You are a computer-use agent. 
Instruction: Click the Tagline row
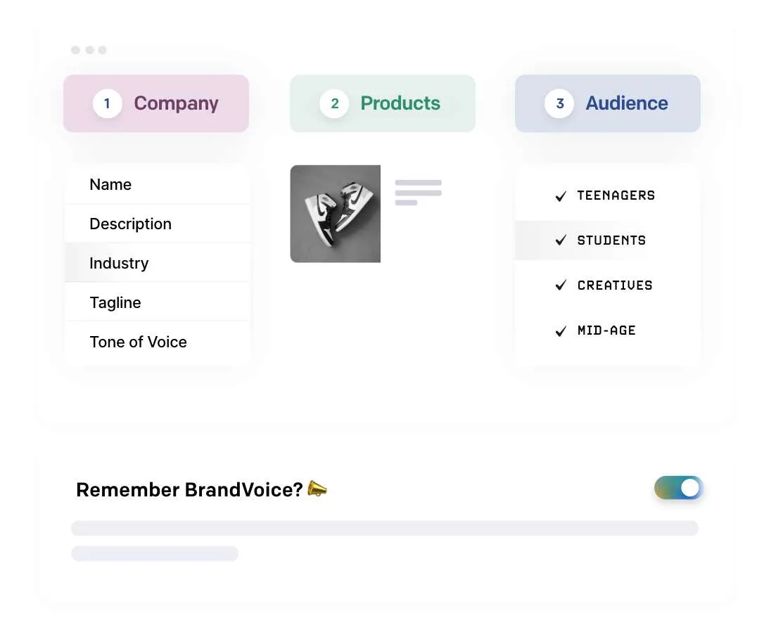pos(158,303)
